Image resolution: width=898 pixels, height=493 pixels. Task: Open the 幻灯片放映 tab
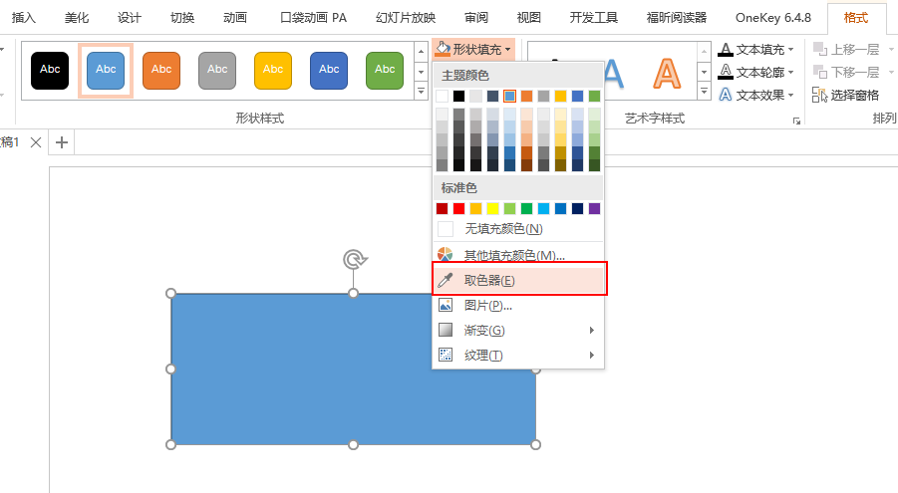click(x=406, y=18)
